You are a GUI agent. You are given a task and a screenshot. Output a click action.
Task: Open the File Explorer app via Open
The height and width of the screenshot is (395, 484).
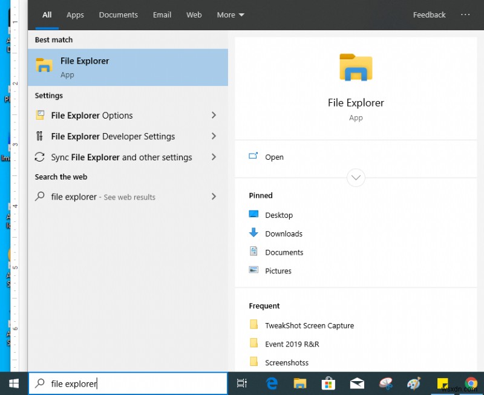pyautogui.click(x=274, y=157)
